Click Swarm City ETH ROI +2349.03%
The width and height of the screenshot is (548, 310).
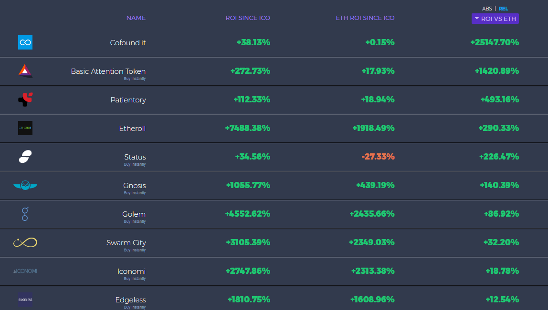(x=372, y=242)
